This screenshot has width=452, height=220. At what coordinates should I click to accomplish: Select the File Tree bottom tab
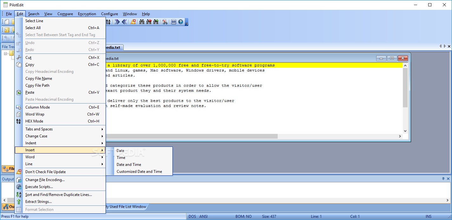(8, 169)
